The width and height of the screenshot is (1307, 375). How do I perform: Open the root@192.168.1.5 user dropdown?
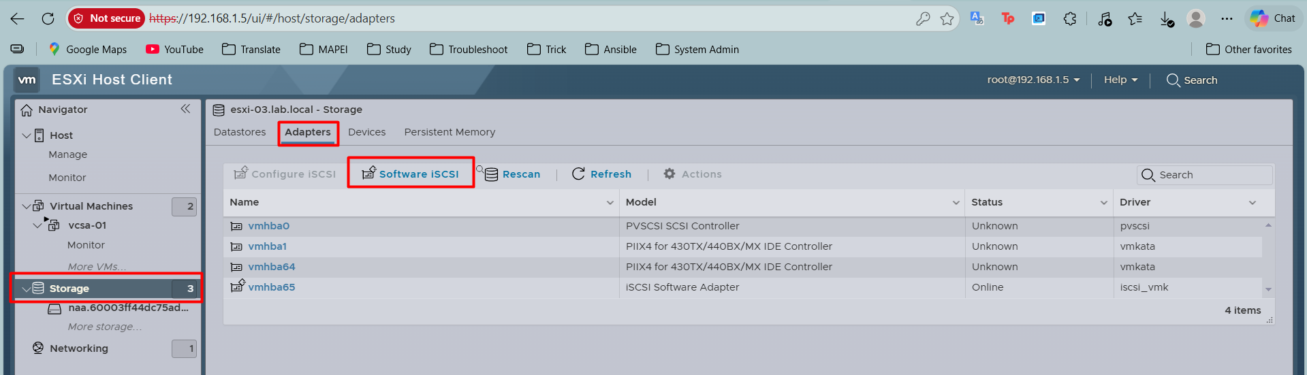point(1033,80)
